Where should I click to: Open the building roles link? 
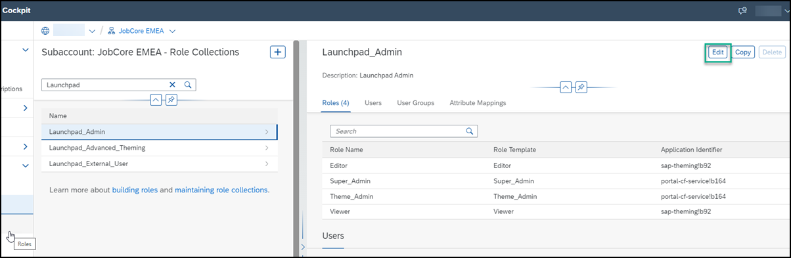coord(135,190)
